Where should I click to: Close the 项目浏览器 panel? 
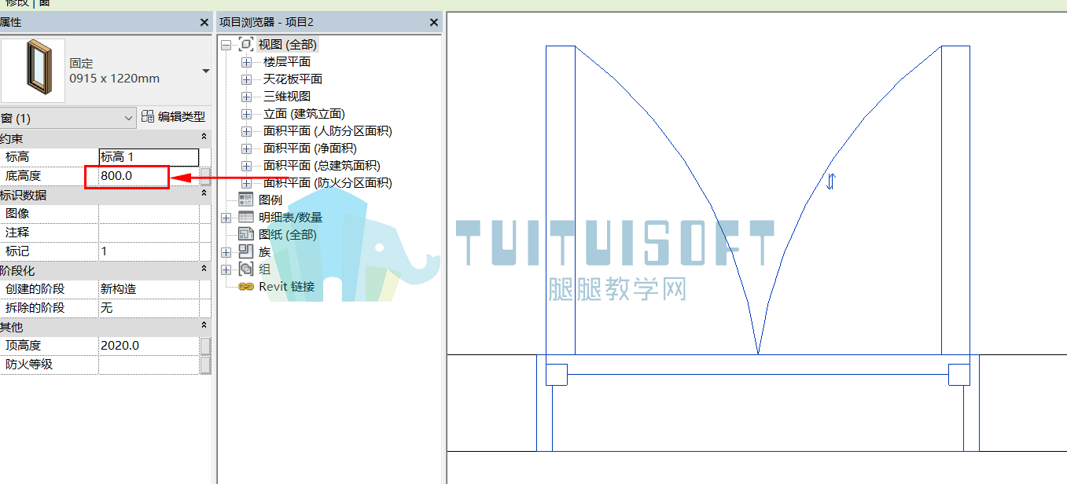433,23
